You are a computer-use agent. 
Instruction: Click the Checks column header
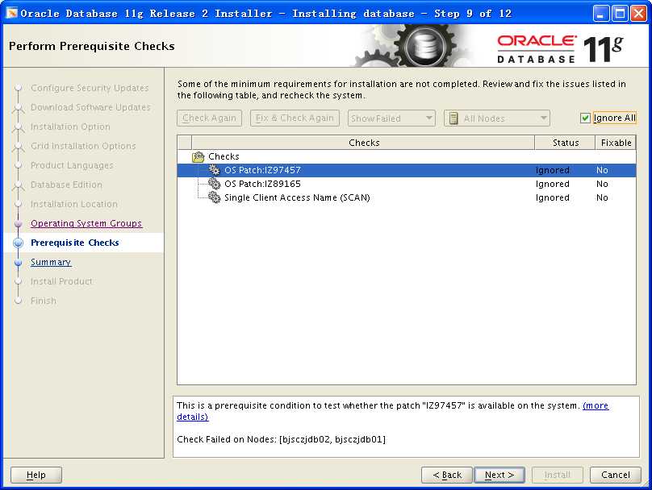pos(363,143)
